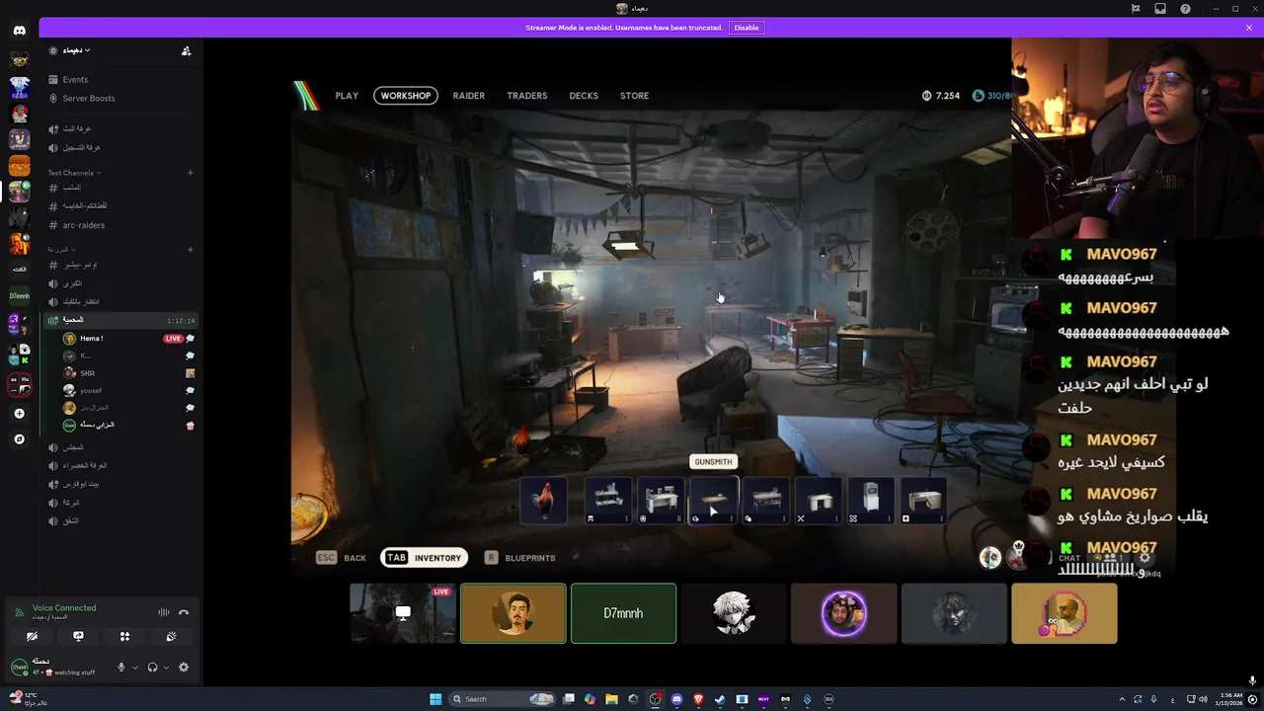This screenshot has height=711, width=1264.
Task: Open the weather widget showing 12°C
Action: tap(30, 698)
